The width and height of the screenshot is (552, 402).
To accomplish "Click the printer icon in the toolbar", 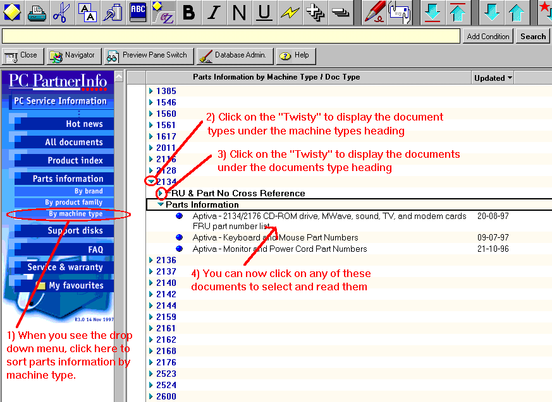I will 37,11.
